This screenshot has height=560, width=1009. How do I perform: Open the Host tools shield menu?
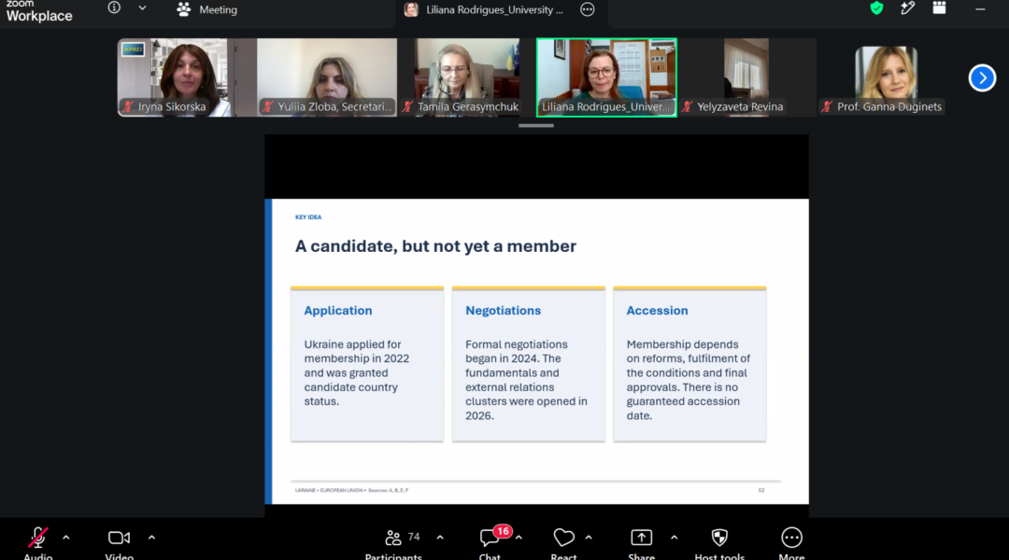point(719,542)
